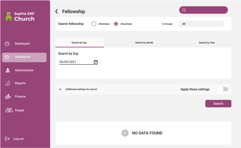Click the Dashboard gauge icon
Viewport: 241px width, 148px height.
point(7,44)
